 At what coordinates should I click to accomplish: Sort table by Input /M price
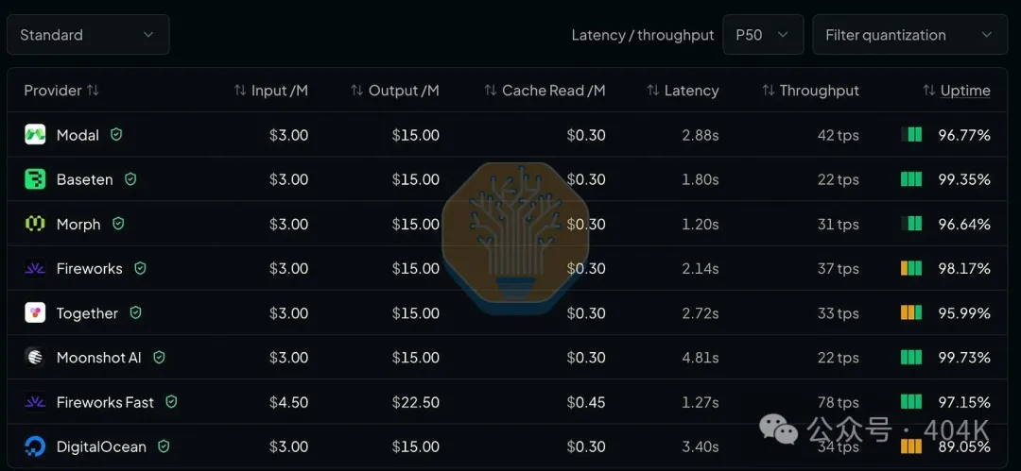coord(271,91)
